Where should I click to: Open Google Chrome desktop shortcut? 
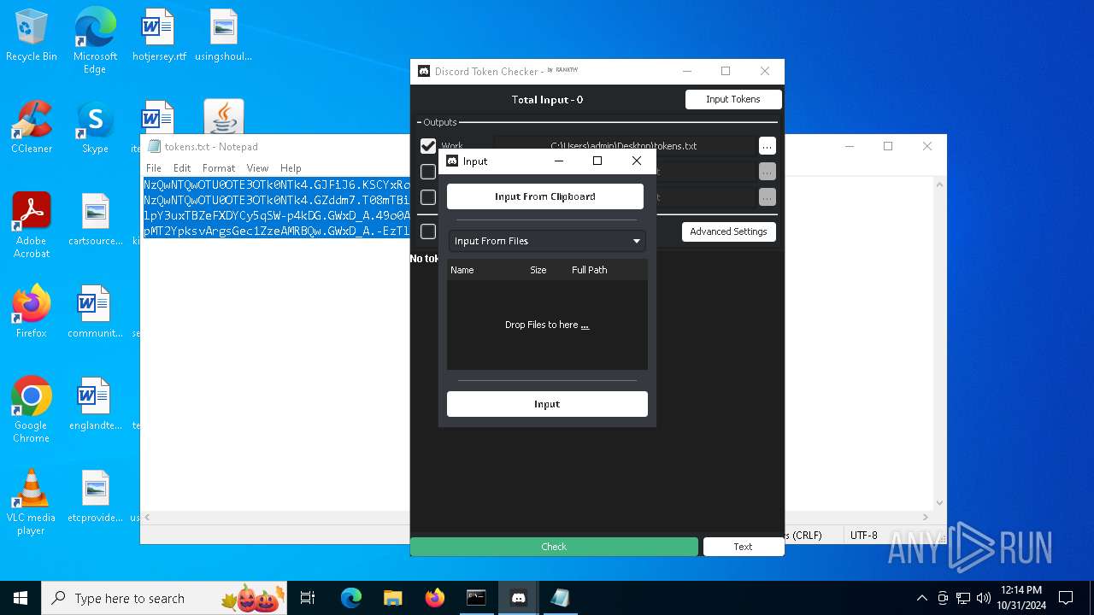pyautogui.click(x=32, y=410)
